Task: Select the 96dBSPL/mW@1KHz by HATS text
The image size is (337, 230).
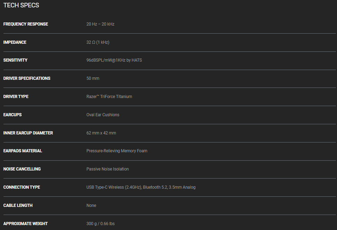Action: (114, 60)
